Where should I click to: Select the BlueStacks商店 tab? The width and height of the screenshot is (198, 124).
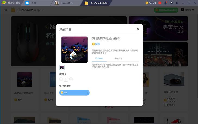(97, 3)
